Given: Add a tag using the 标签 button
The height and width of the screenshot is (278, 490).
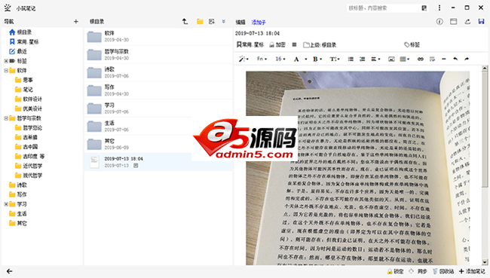Looking at the screenshot, I should tap(412, 45).
